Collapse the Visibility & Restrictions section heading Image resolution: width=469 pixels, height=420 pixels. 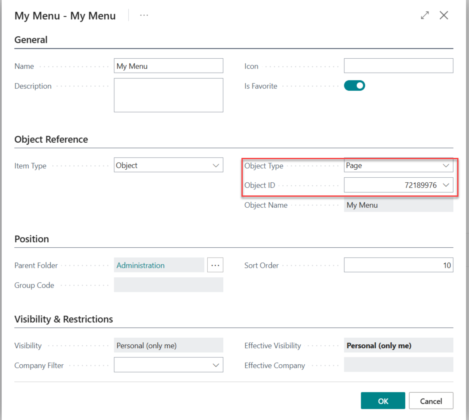pyautogui.click(x=64, y=319)
